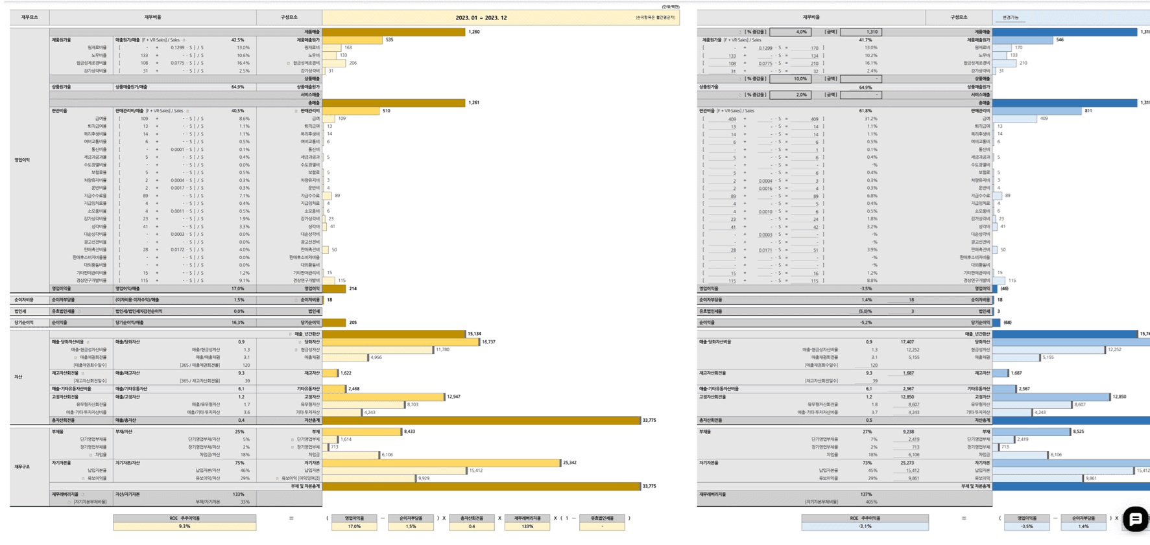Click the 변경가능 label above blue chart

1011,17
